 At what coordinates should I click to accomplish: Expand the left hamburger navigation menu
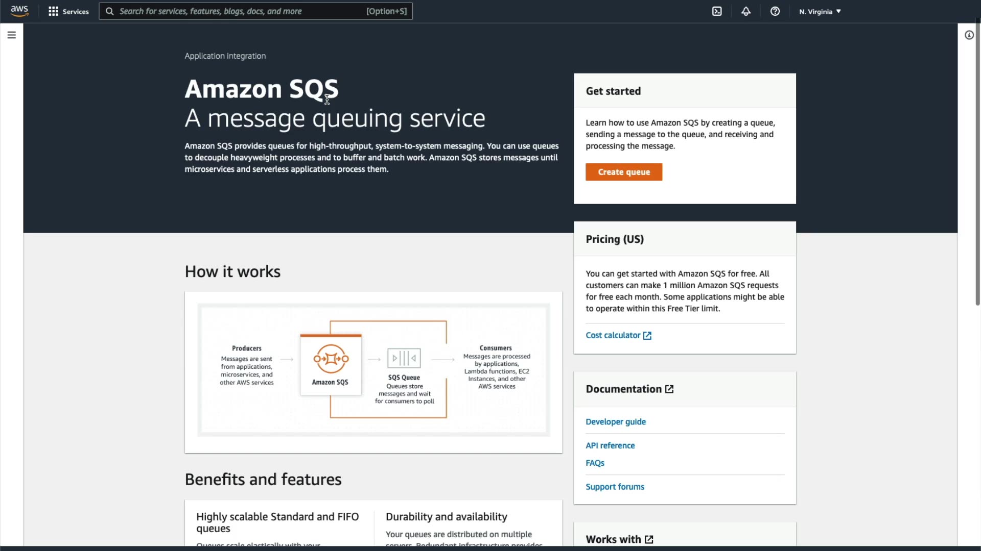pos(11,35)
